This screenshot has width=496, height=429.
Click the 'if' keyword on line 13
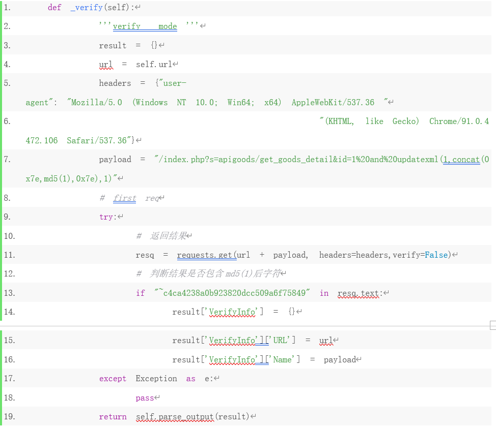[141, 293]
